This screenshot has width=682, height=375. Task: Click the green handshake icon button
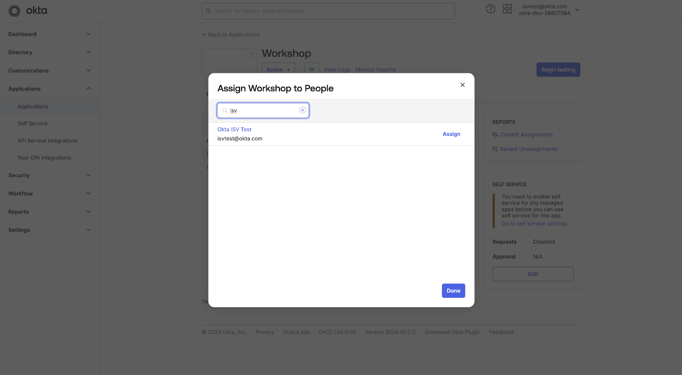pos(312,69)
